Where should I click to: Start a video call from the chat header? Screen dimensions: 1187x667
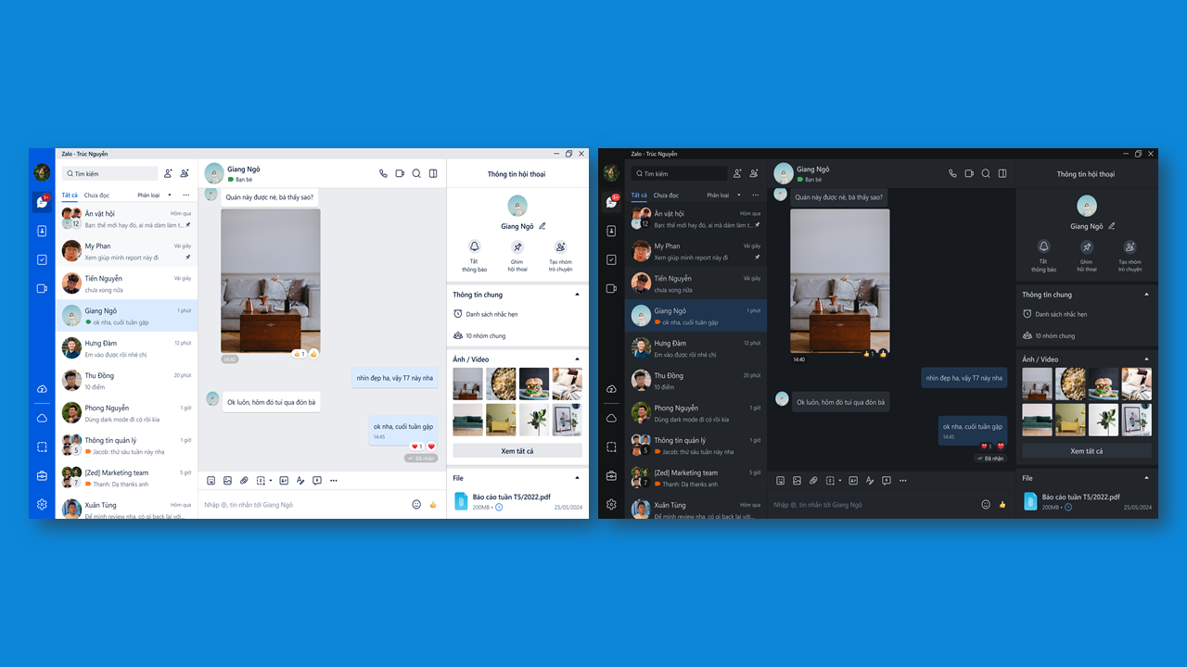[x=399, y=173]
